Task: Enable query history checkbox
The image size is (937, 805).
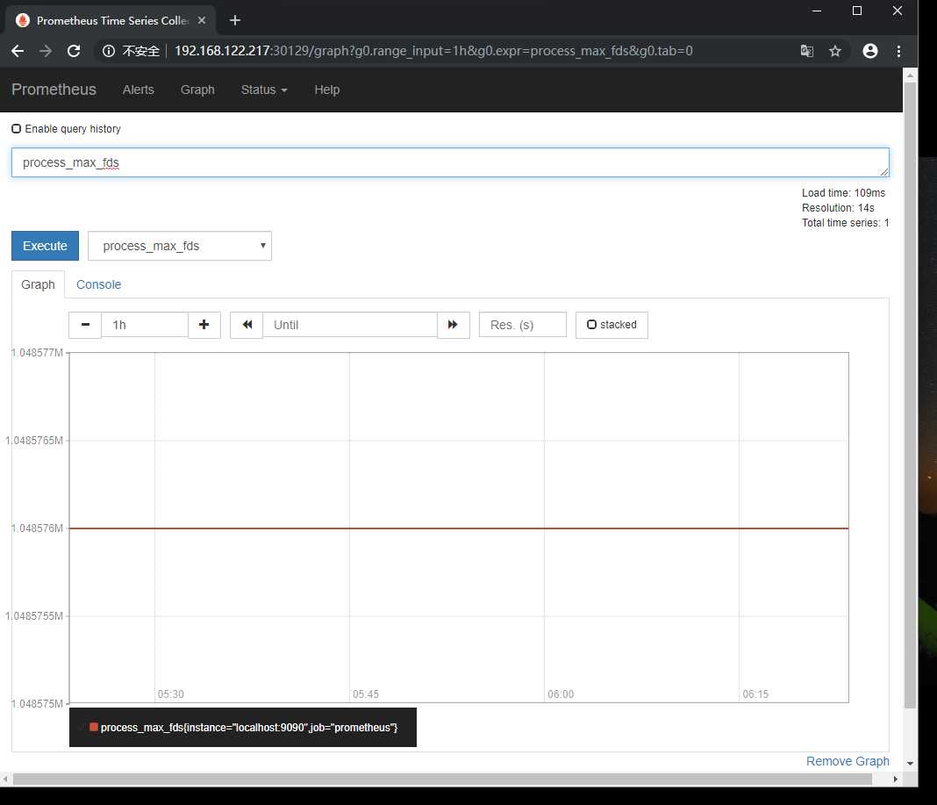Action: tap(16, 128)
